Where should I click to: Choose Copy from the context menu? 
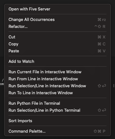57,44
